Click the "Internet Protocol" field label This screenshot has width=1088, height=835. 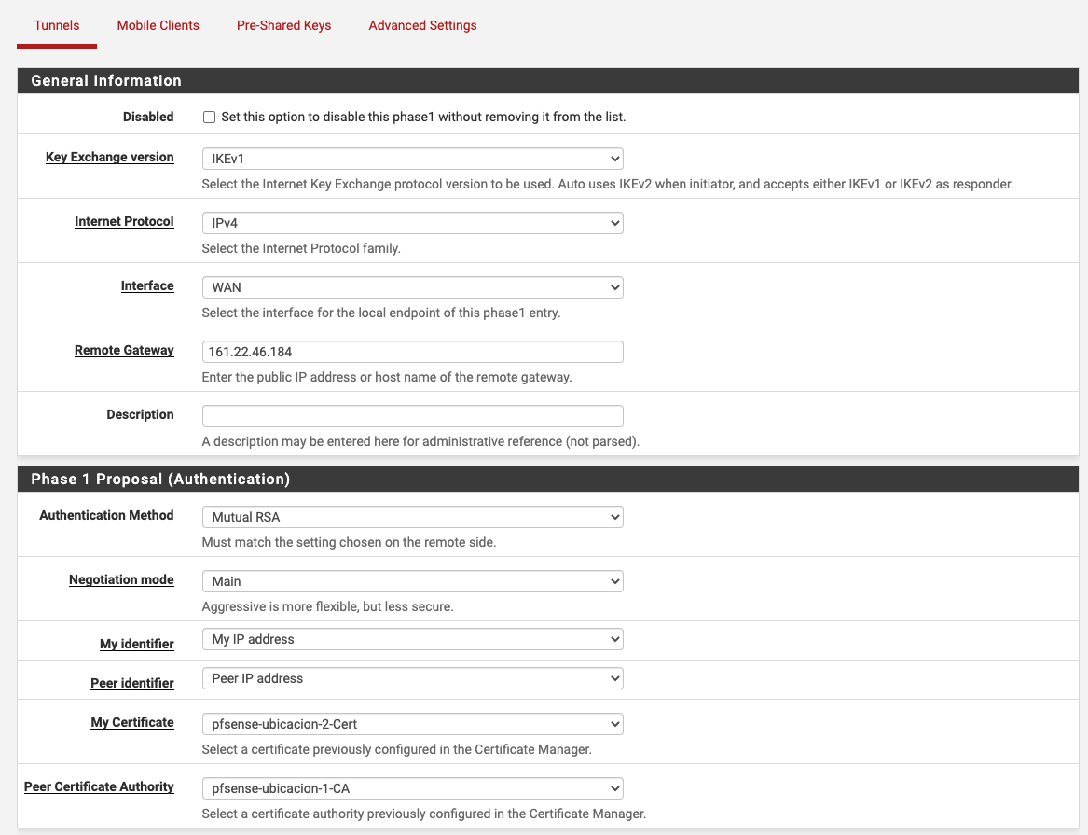(124, 221)
